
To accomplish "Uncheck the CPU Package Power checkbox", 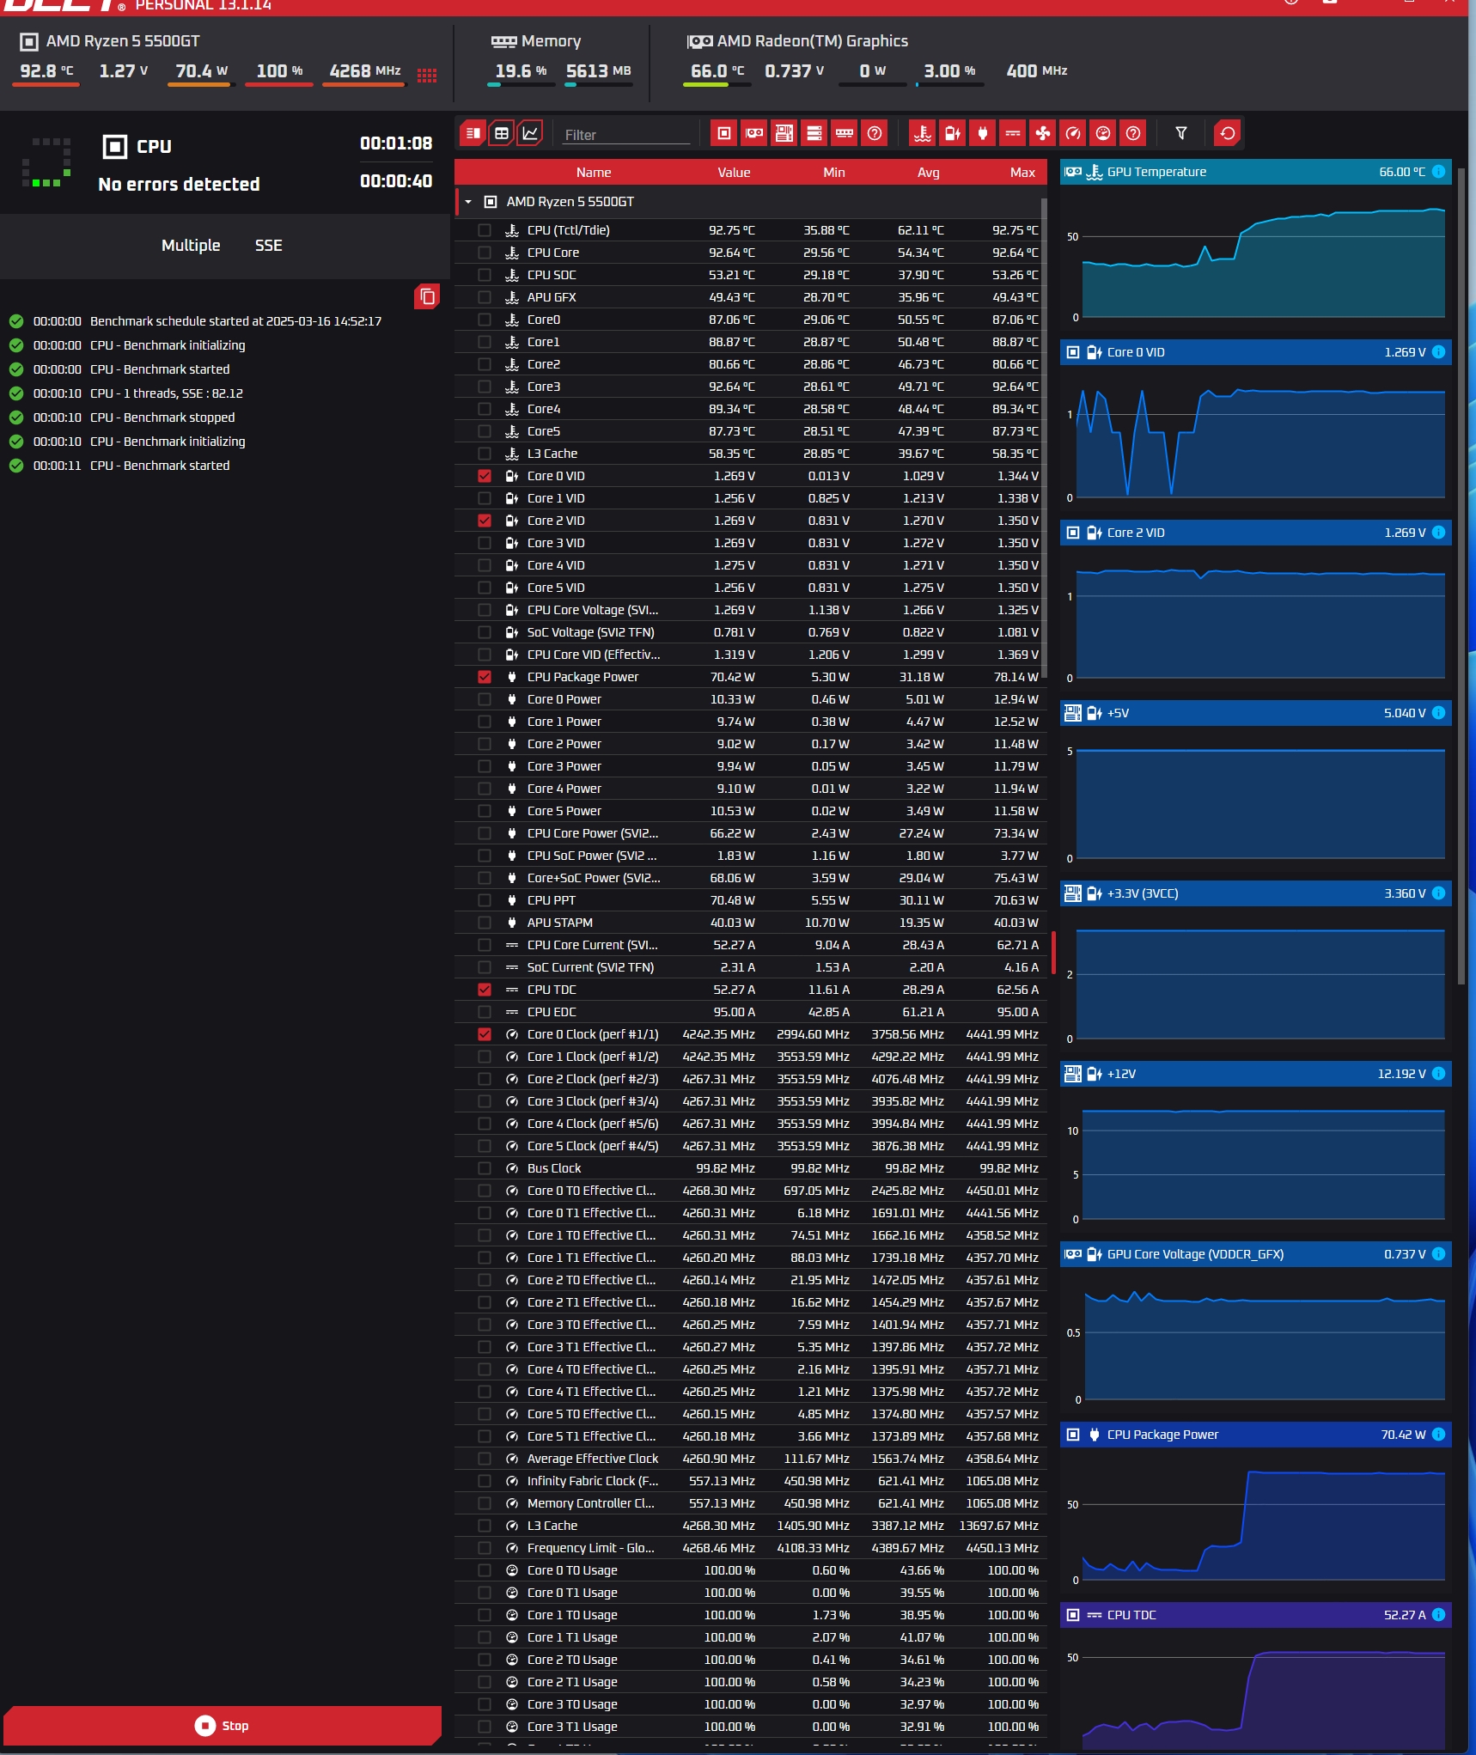I will click(x=485, y=677).
